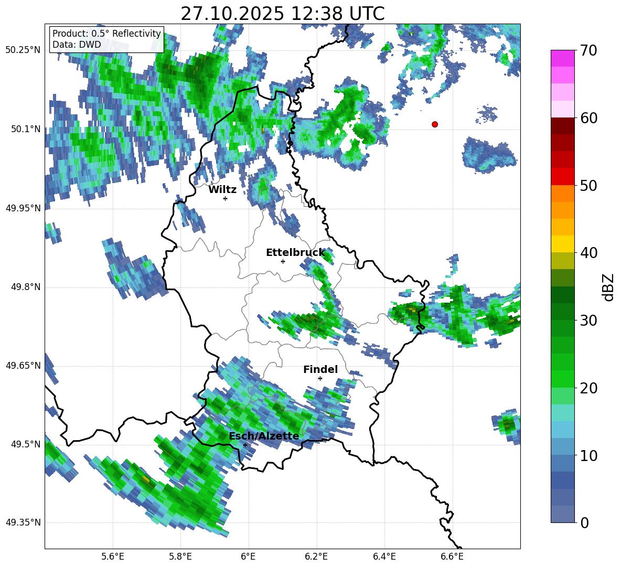This screenshot has height=567, width=621.
Task: Click the 6.4°E longitude label
Action: tap(384, 557)
